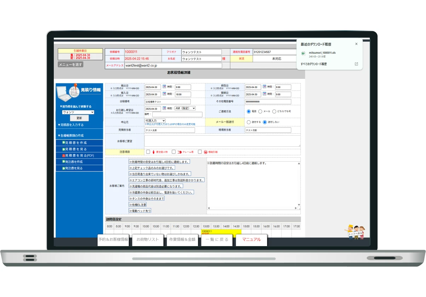Click the yellow 1000011 timeline block

pyautogui.click(x=221, y=232)
